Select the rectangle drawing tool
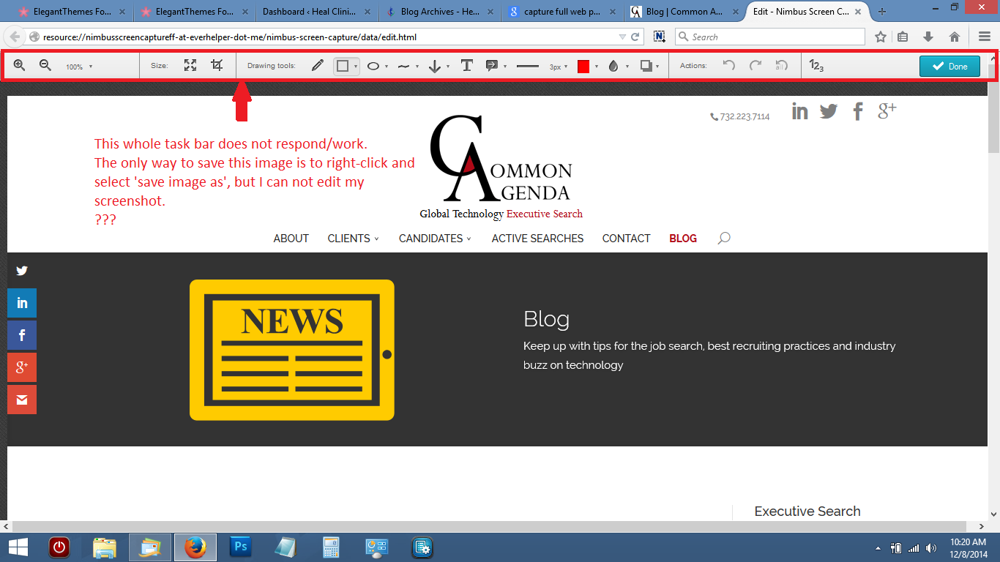 coord(342,66)
